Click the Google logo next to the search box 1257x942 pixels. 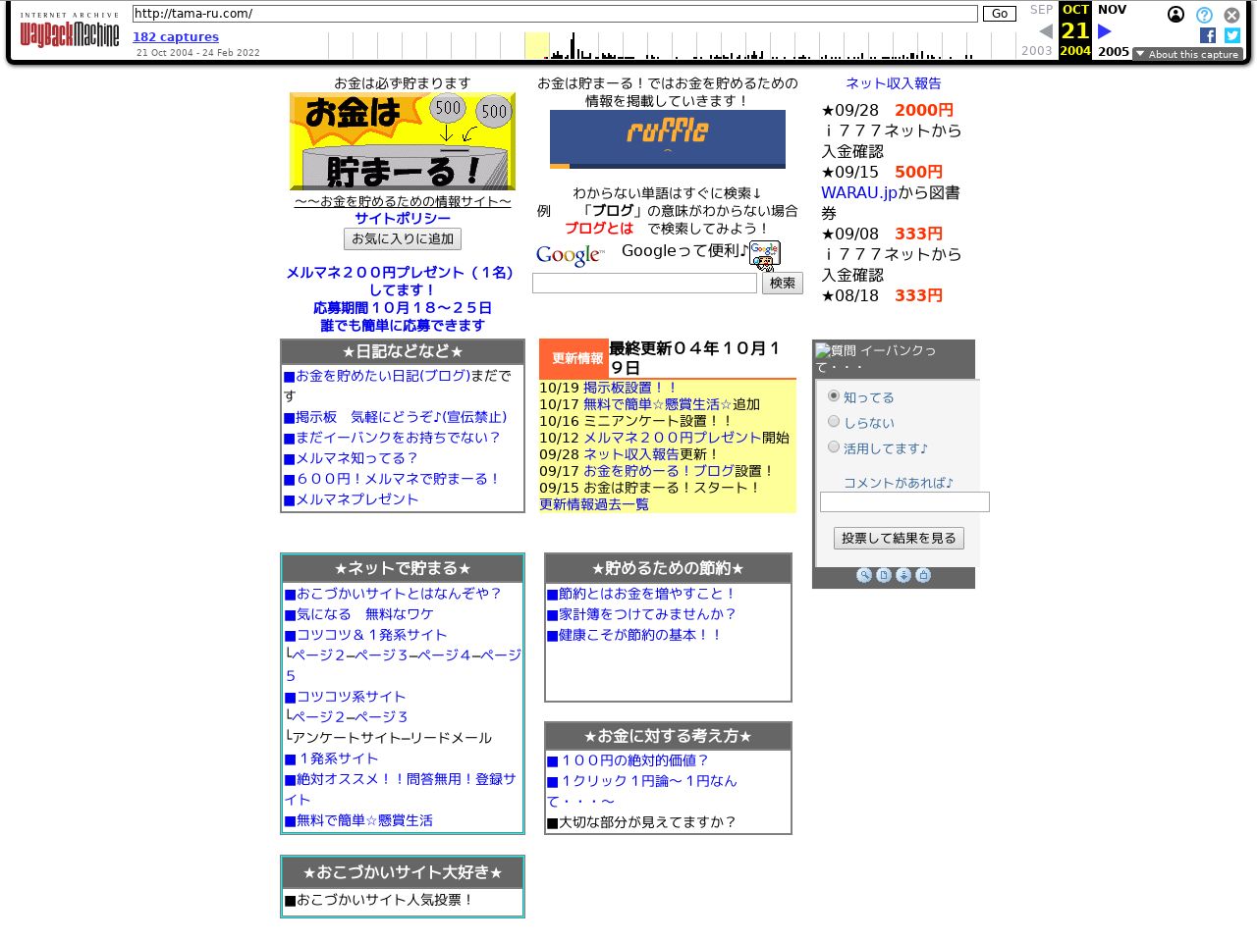click(570, 255)
